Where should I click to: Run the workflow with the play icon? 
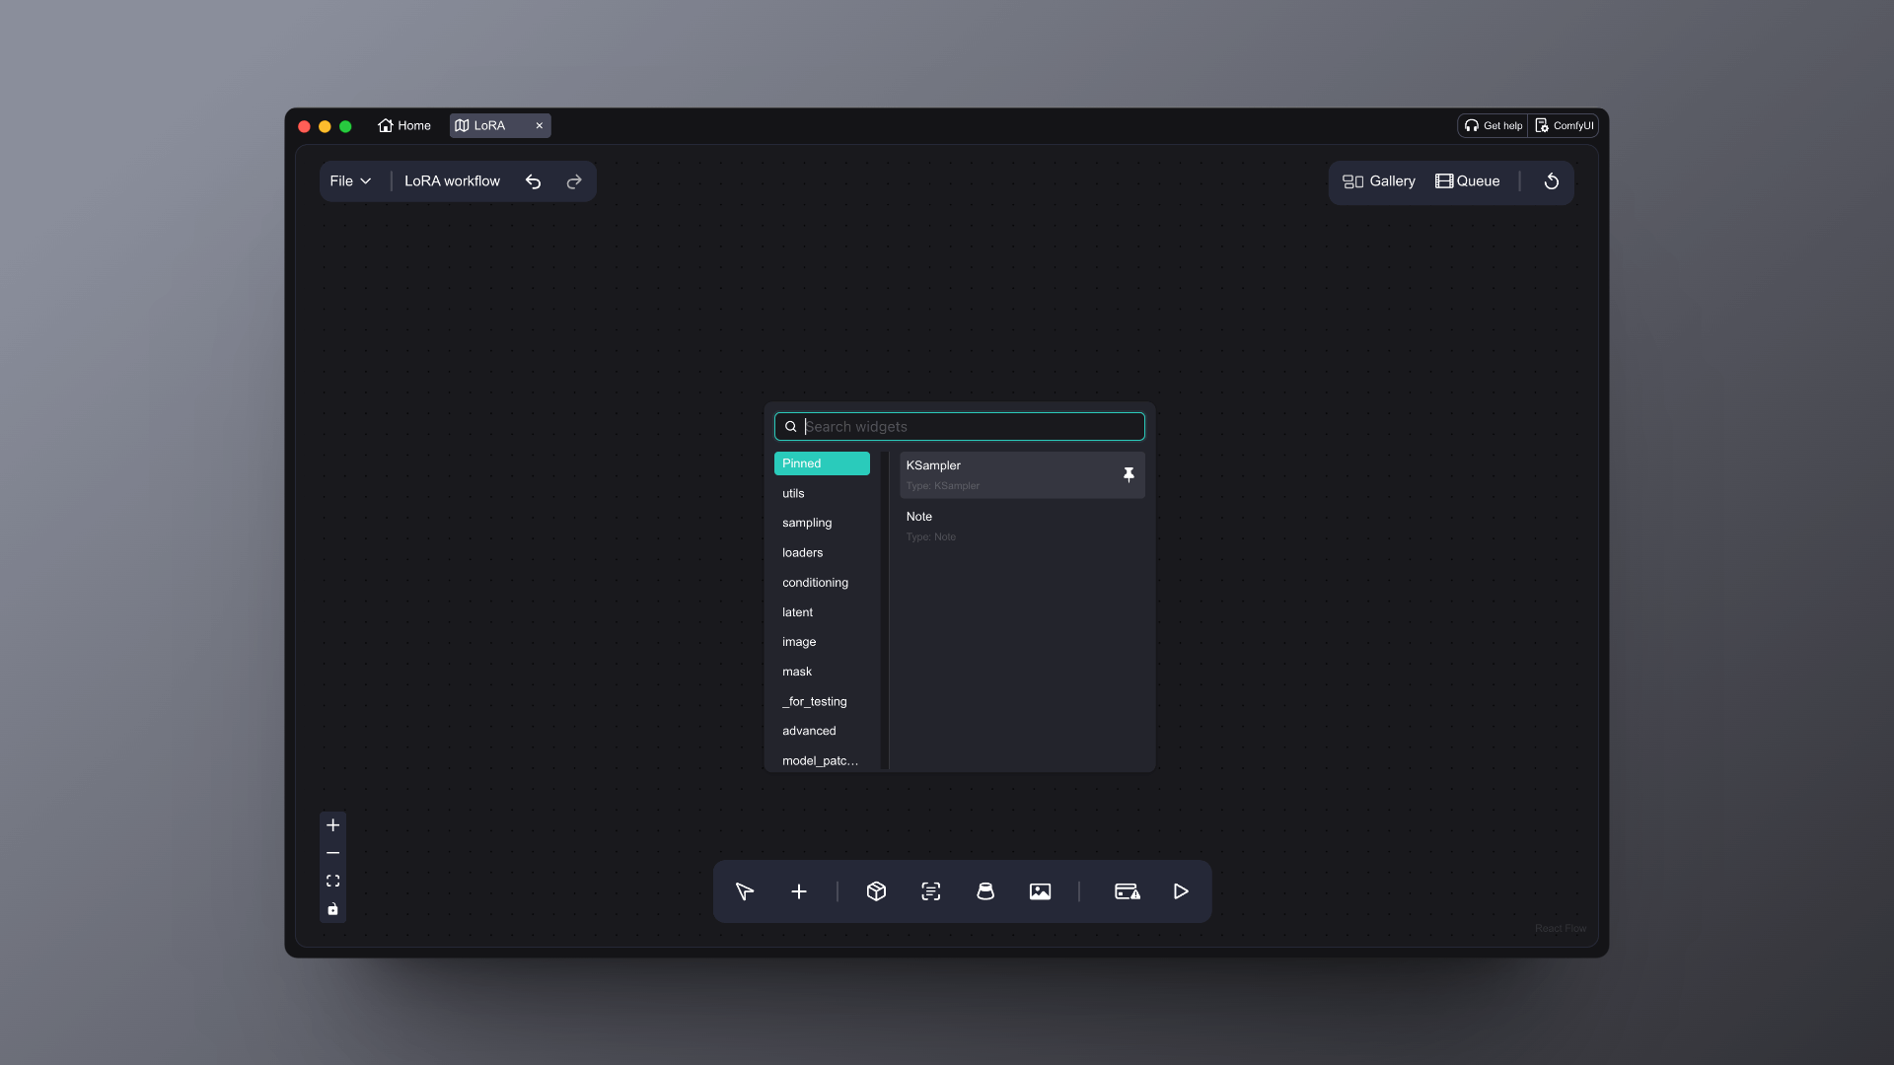coord(1181,891)
